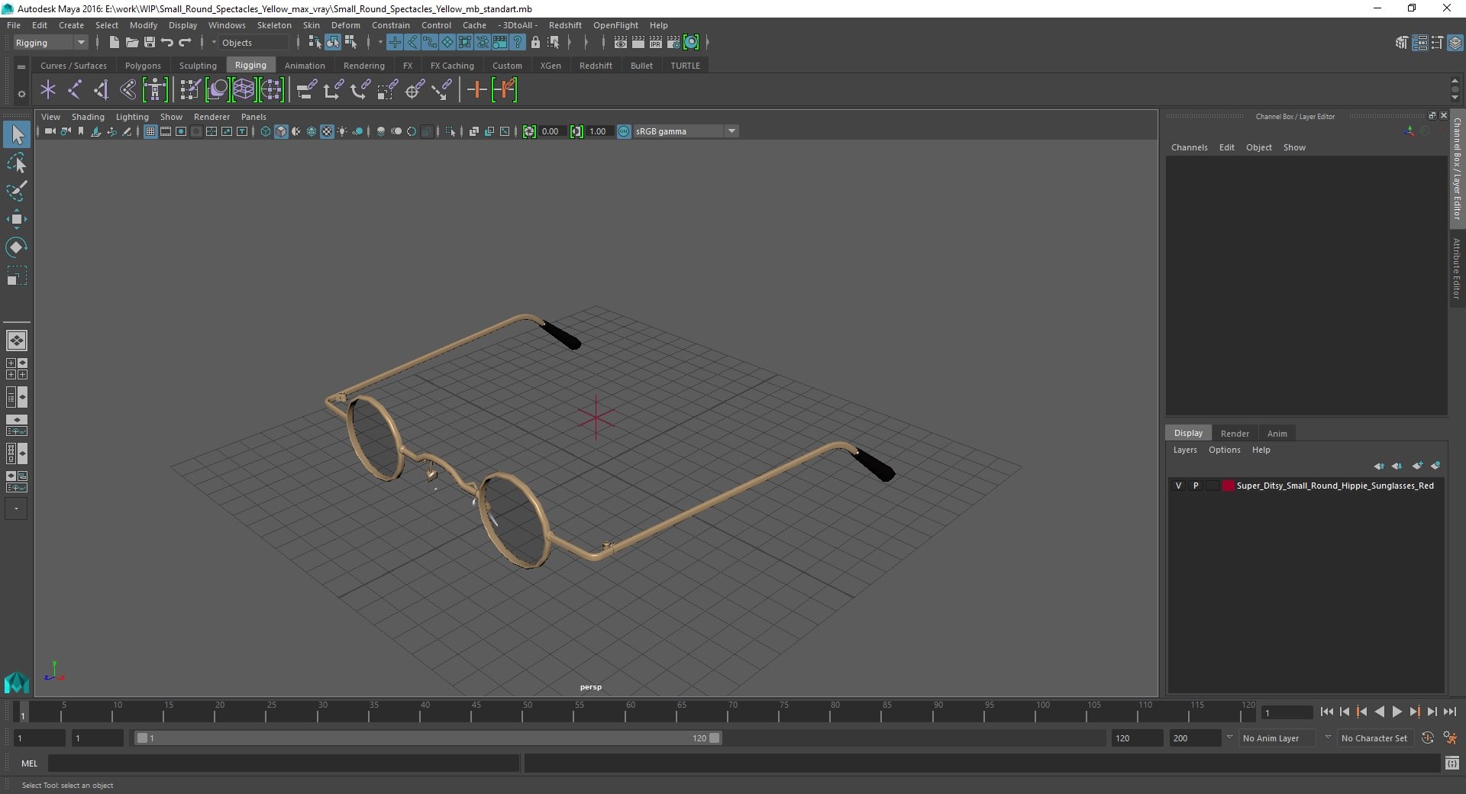This screenshot has height=794, width=1466.
Task: Click the HumanIK character shelf icon
Action: coord(155,90)
